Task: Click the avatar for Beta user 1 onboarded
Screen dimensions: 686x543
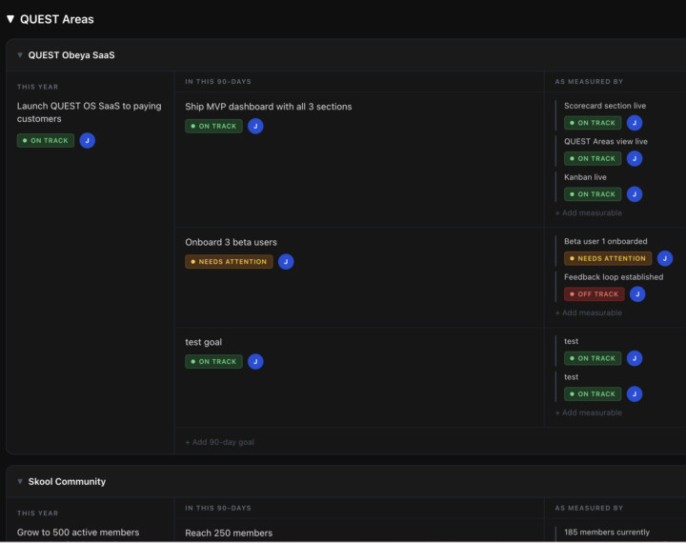Action: tap(665, 258)
